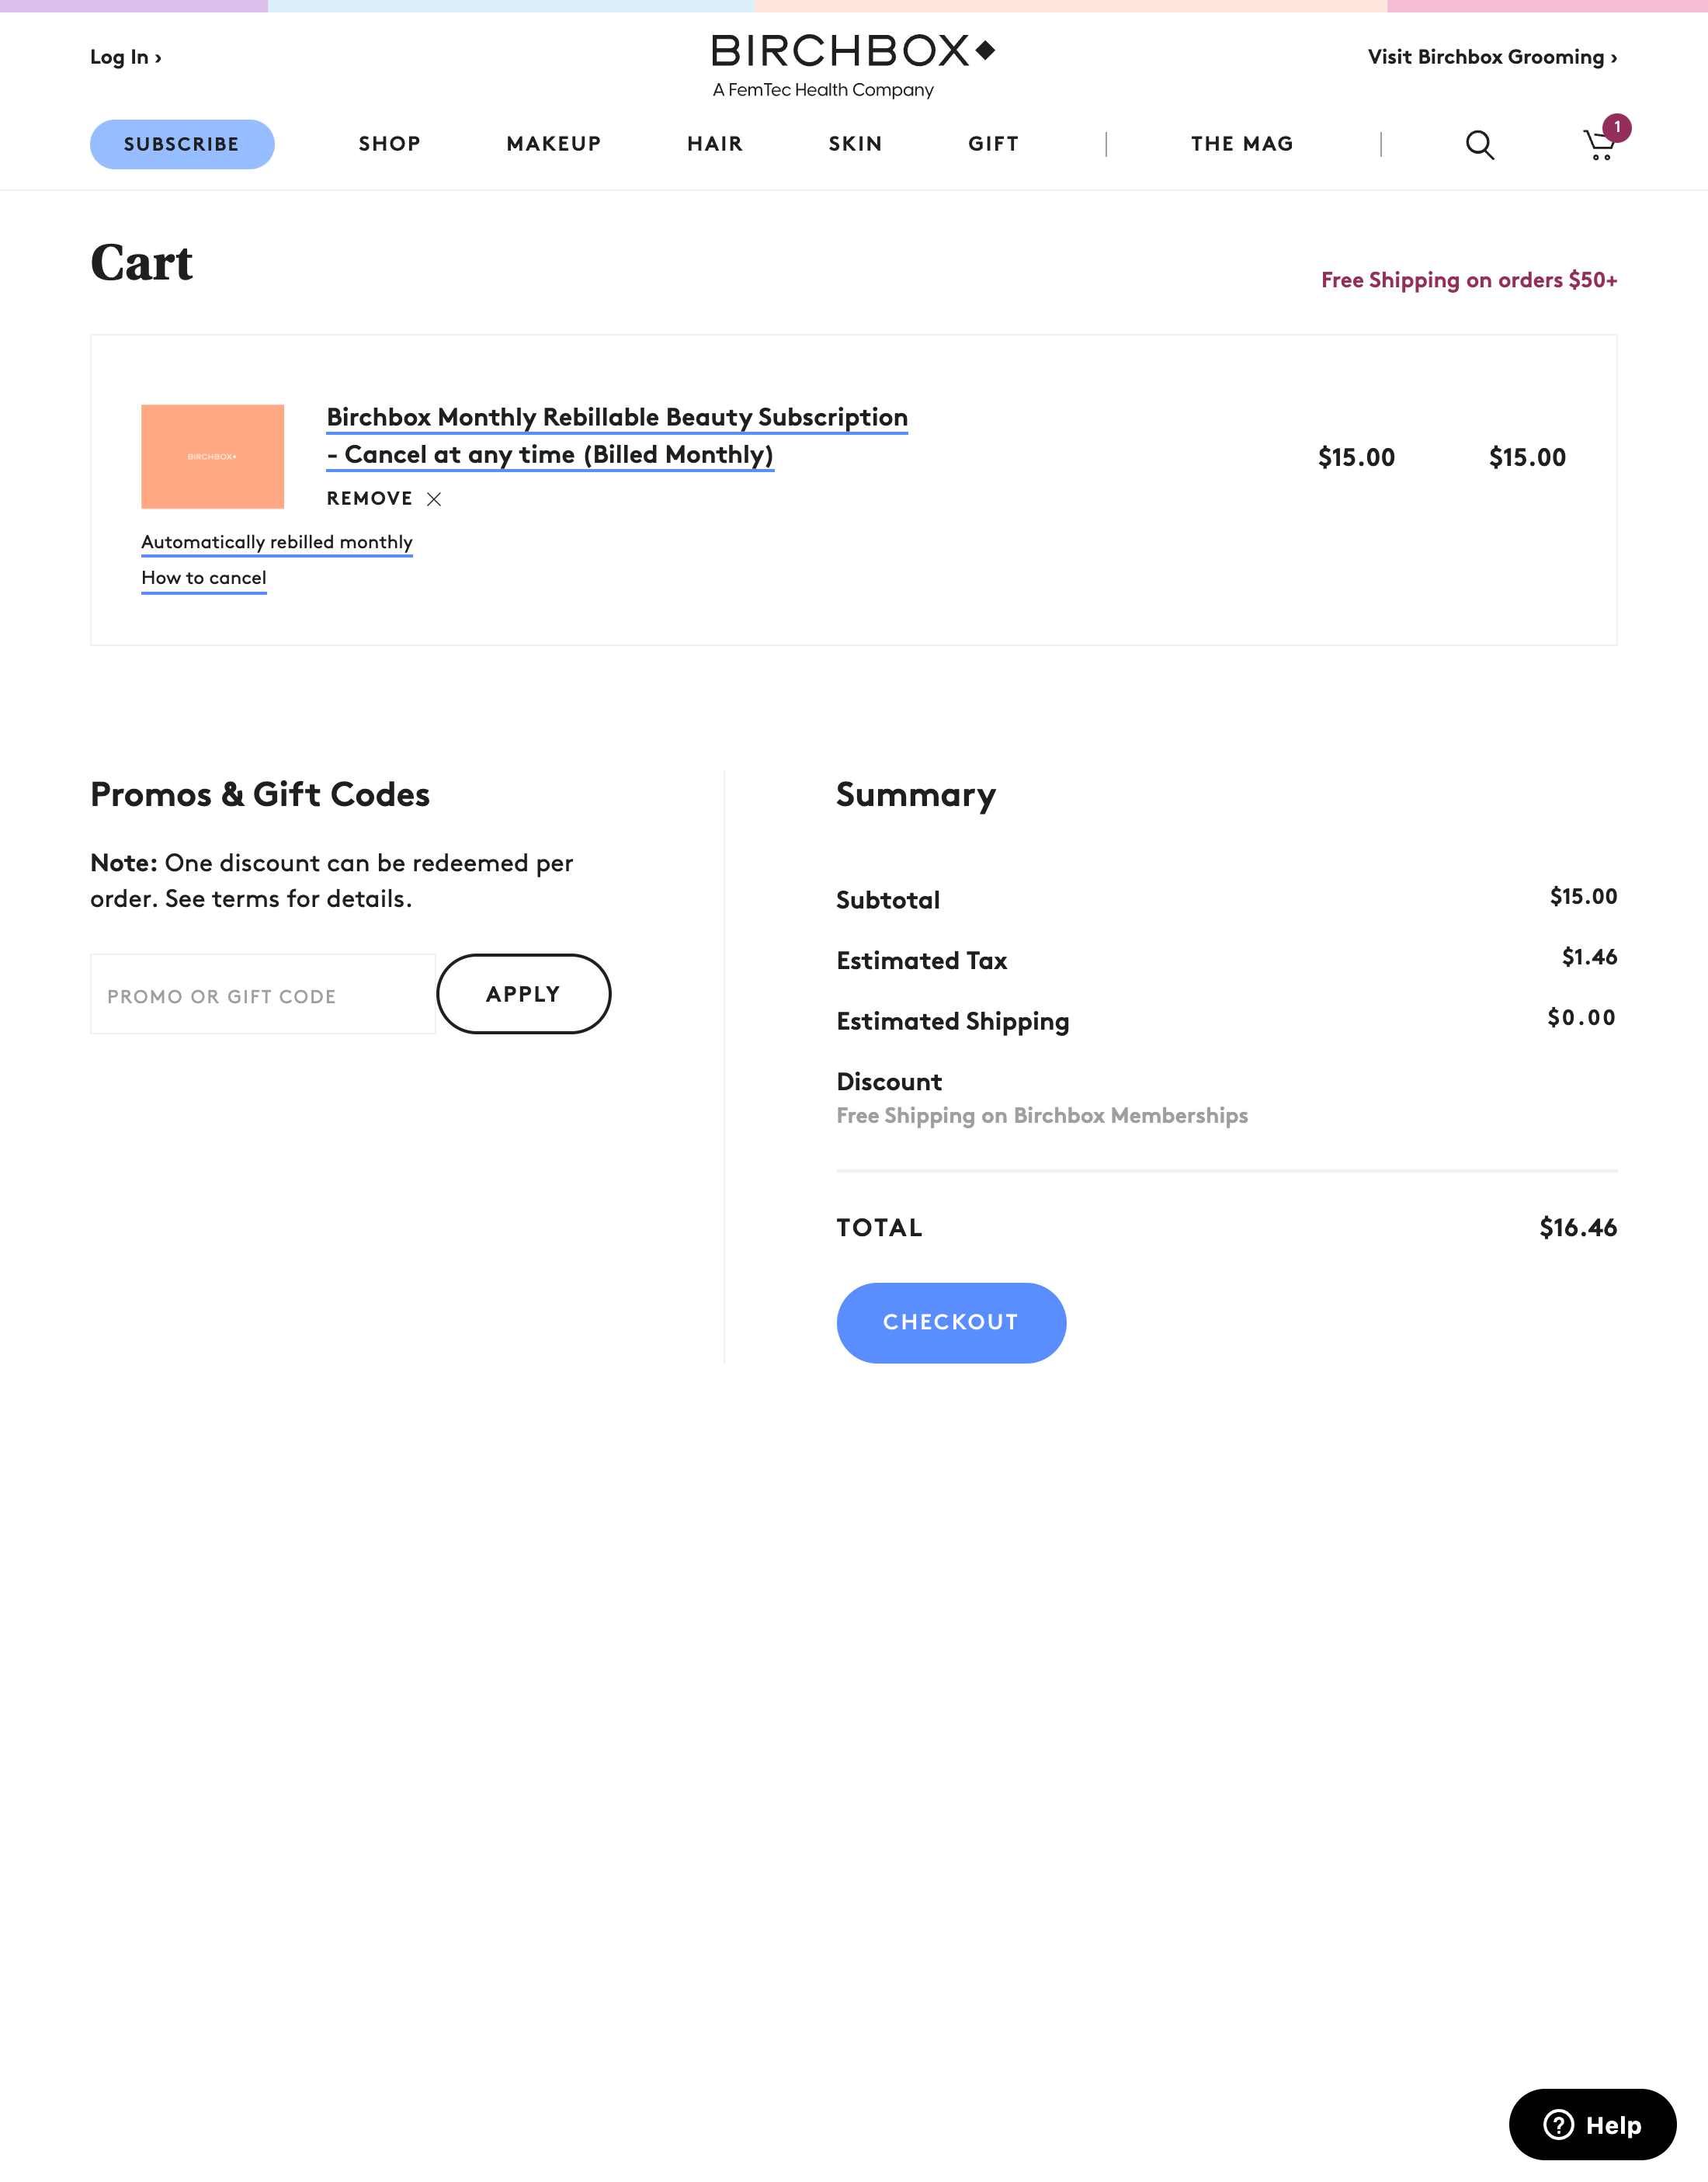Click the Subscribe button

(182, 144)
